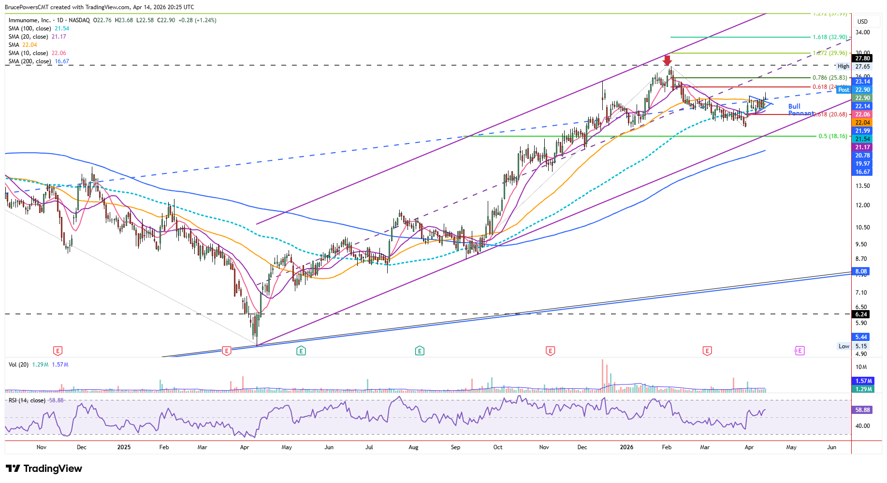Image resolution: width=887 pixels, height=483 pixels.
Task: Click the red earnings marker before Apr 2025
Action: (x=226, y=351)
